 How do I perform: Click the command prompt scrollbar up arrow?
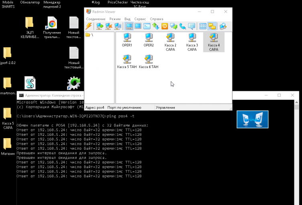tap(297, 102)
